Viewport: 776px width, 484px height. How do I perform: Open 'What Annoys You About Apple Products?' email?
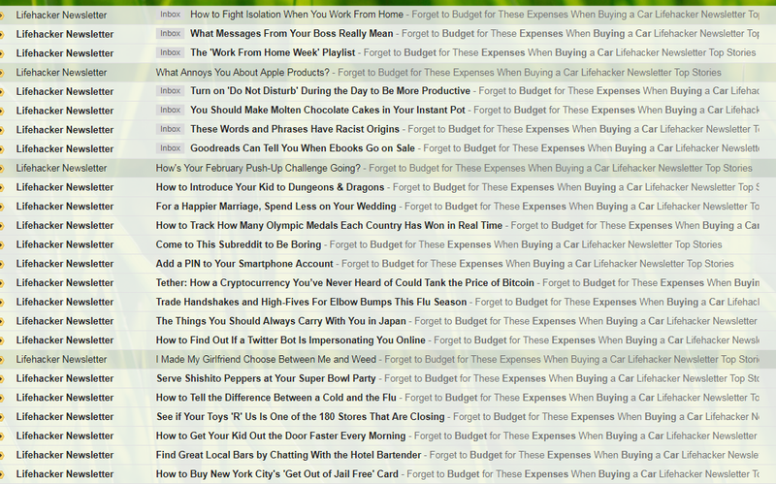click(x=242, y=72)
